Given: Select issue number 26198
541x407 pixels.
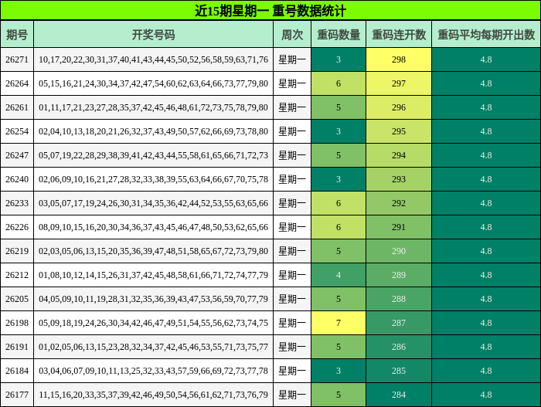Looking at the screenshot, I should [17, 323].
